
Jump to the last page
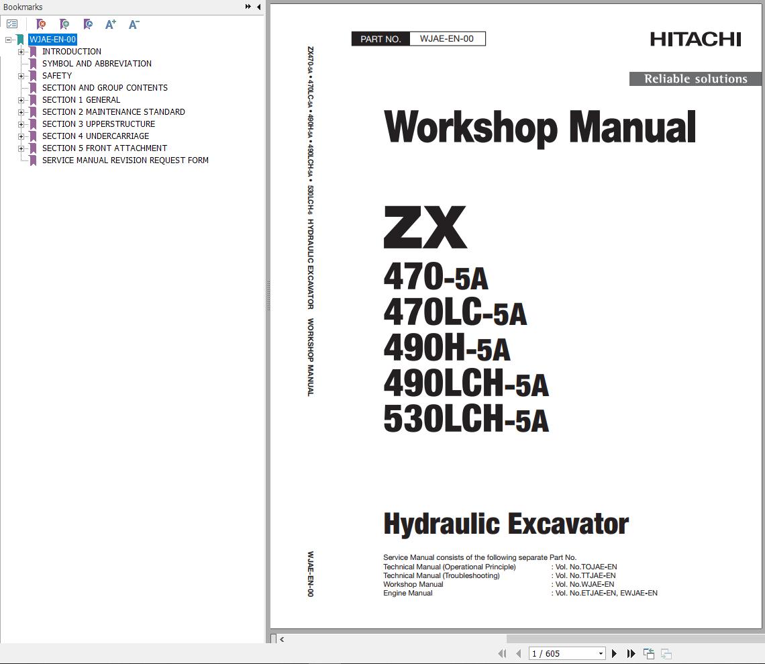pyautogui.click(x=631, y=653)
